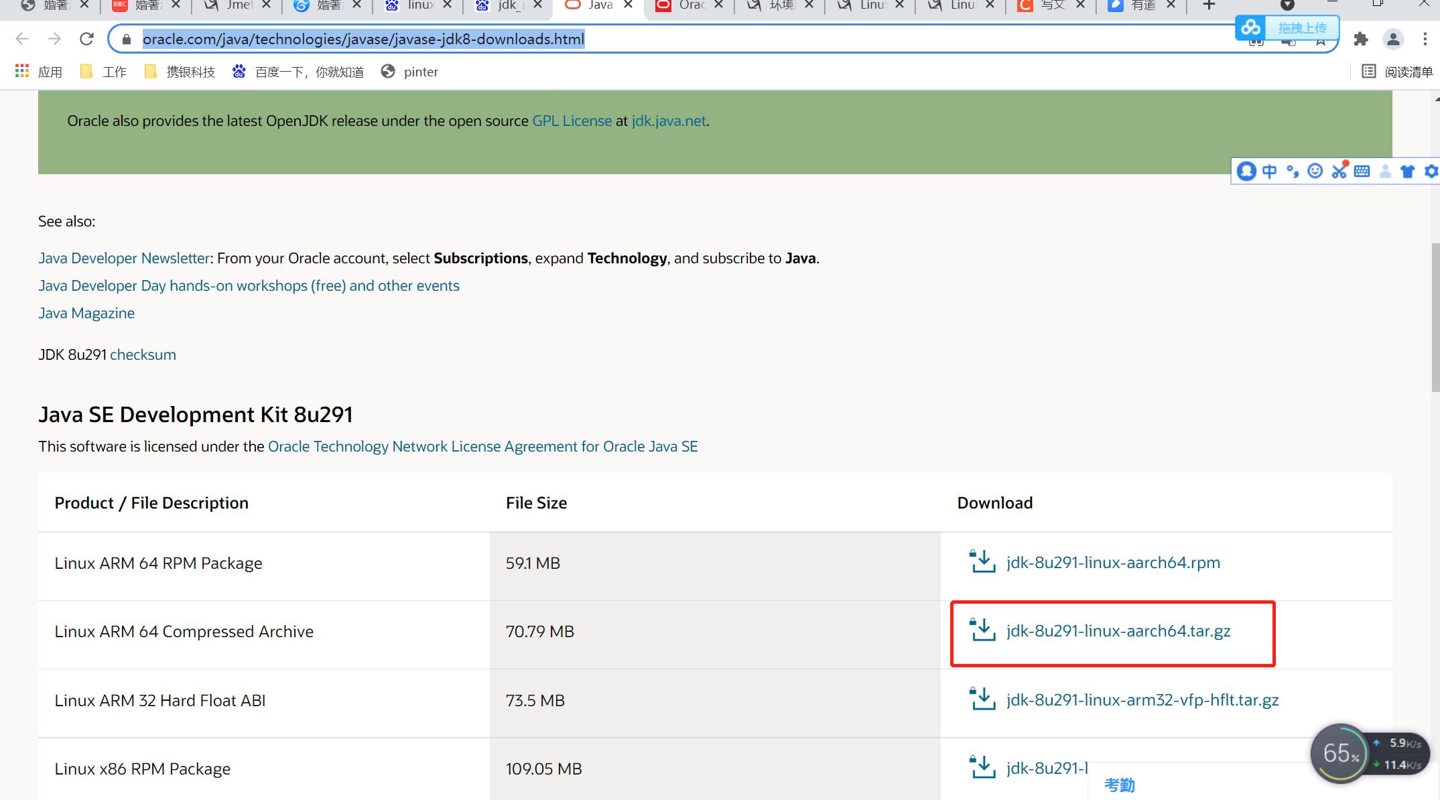
Task: Toggle IME punctuation mode icon
Action: point(1293,172)
